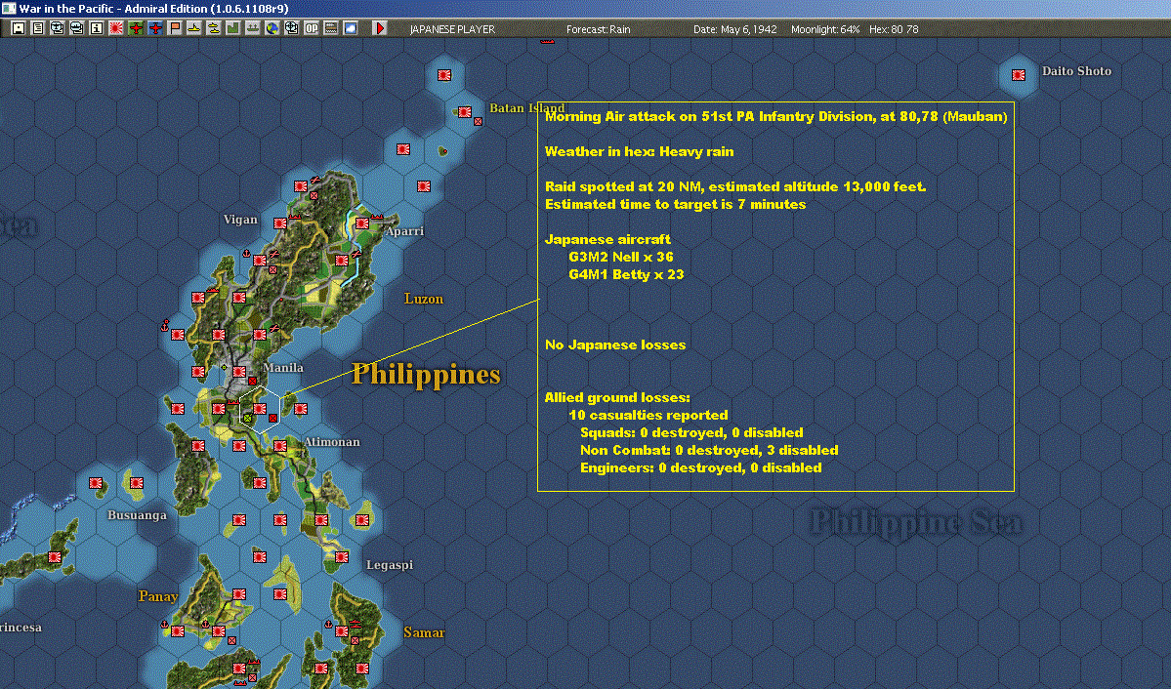Select the Japanese base flag at Daito Shoto
Viewport: 1171px width, 689px height.
coord(1018,74)
